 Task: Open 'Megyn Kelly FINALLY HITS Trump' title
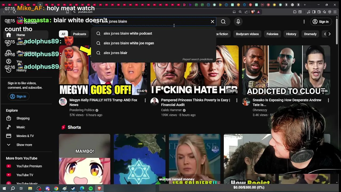pyautogui.click(x=103, y=102)
